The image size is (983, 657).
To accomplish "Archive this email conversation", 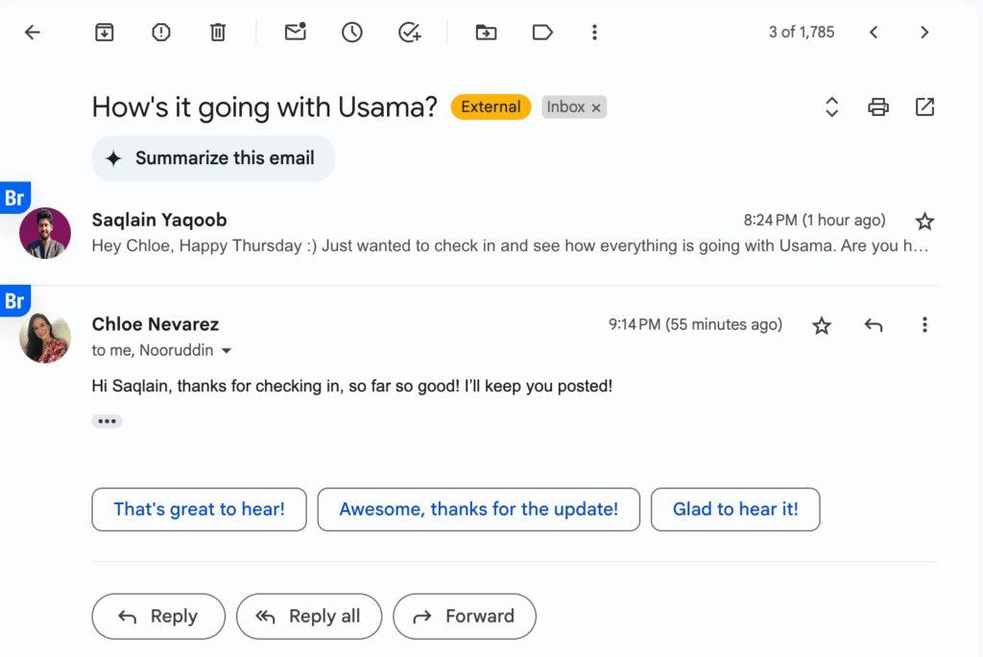I will click(x=104, y=33).
